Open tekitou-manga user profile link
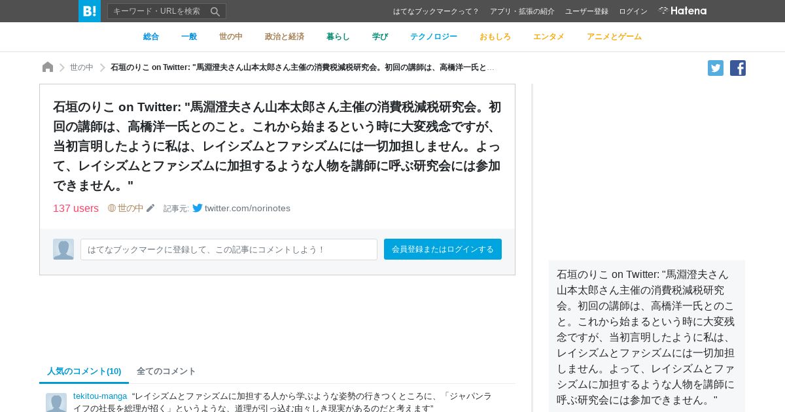The width and height of the screenshot is (785, 412). click(x=100, y=396)
